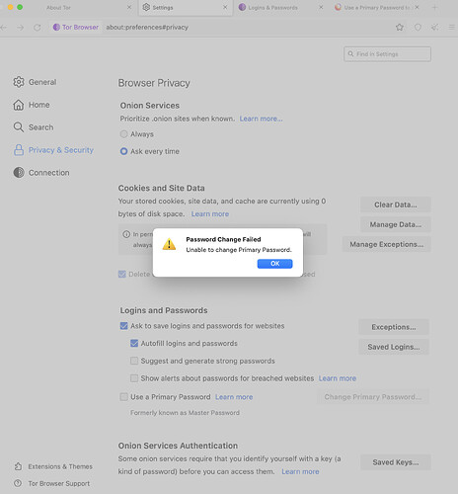Open Learn more link for Onion Services
The image size is (458, 494).
(x=261, y=119)
